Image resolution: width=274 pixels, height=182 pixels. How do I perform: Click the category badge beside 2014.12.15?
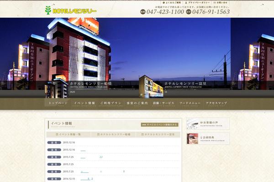(x=54, y=179)
